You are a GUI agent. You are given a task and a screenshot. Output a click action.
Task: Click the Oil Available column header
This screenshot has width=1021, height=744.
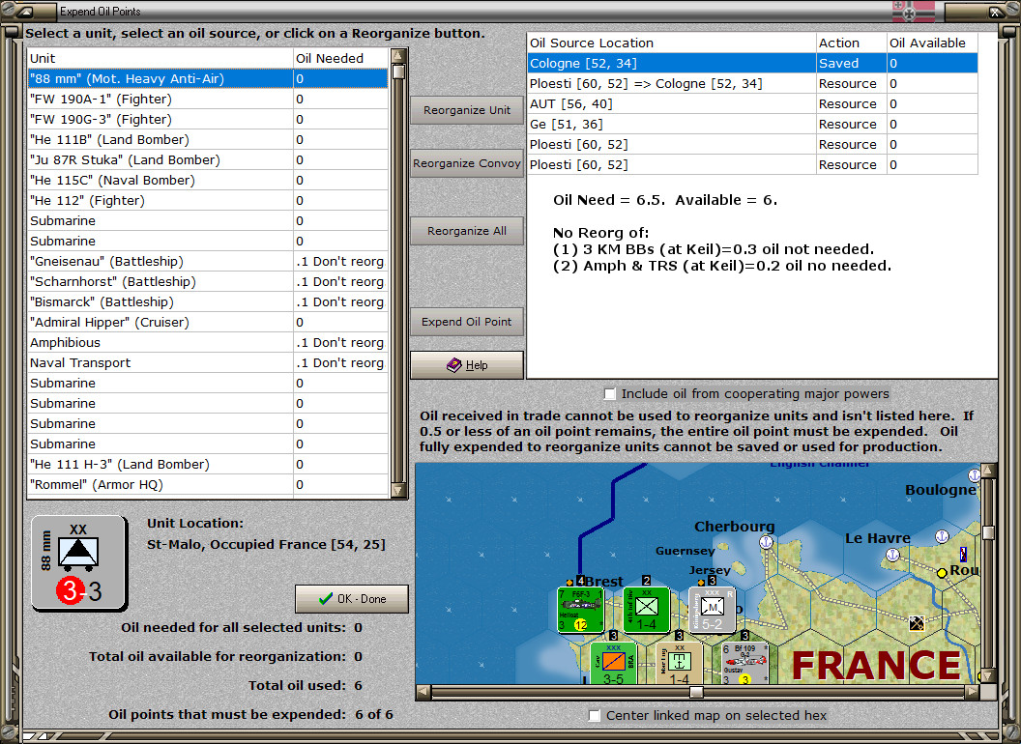click(x=932, y=43)
